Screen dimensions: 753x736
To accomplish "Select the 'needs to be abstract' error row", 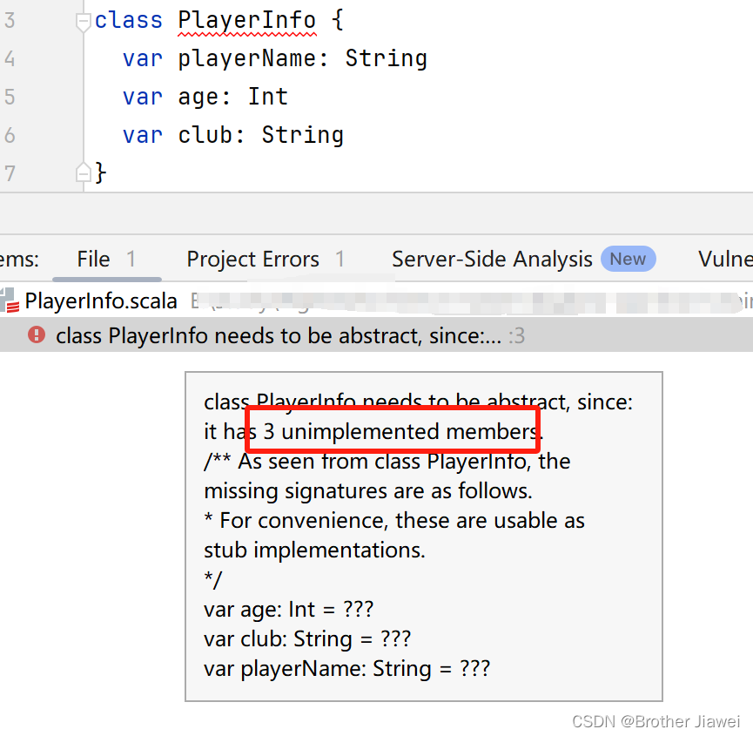I will pyautogui.click(x=376, y=335).
